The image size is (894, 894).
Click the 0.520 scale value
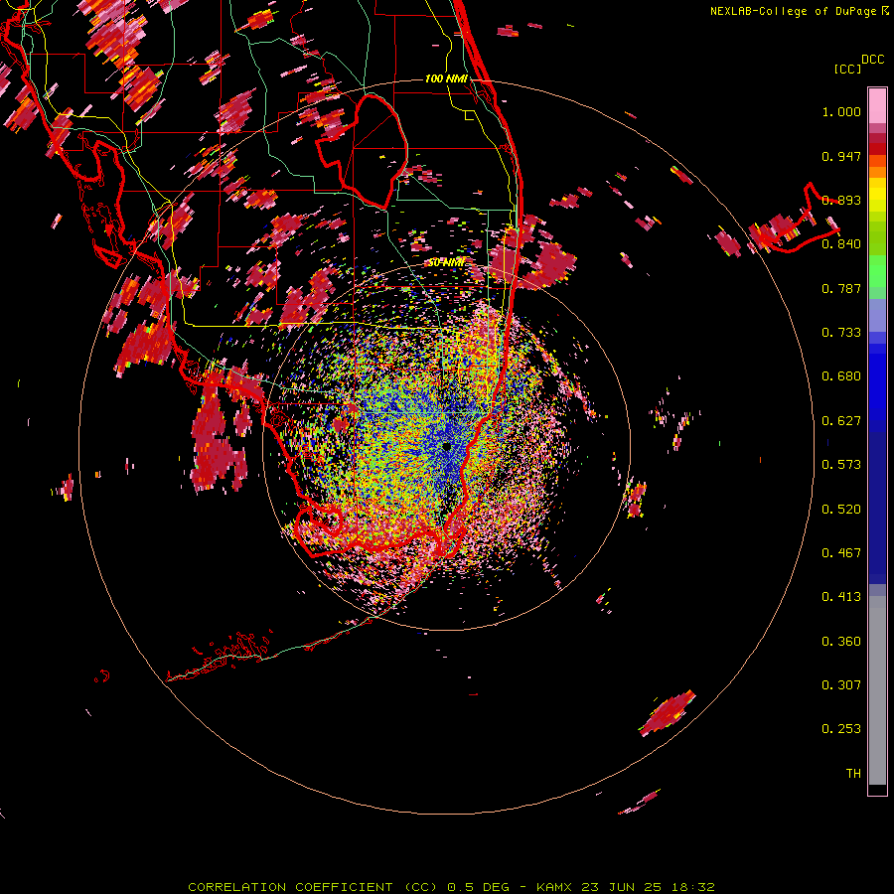pyautogui.click(x=841, y=510)
